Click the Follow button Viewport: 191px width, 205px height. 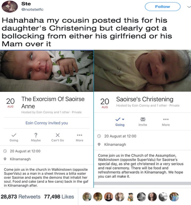(162, 7)
